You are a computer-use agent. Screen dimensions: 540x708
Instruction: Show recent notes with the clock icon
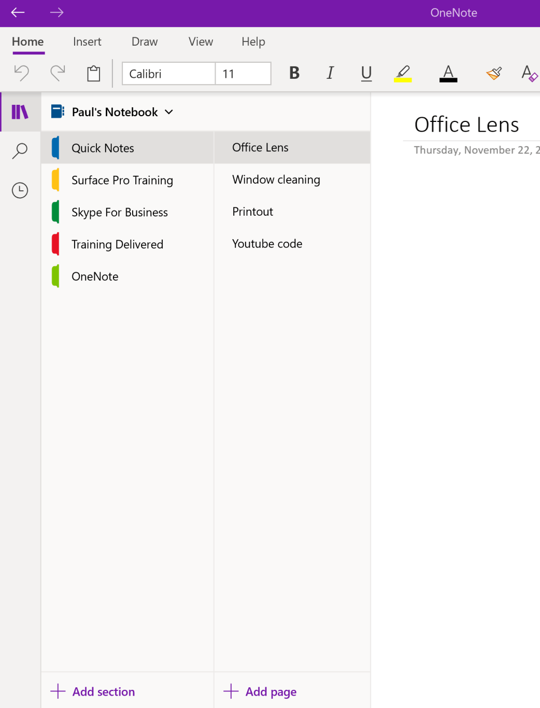(20, 190)
